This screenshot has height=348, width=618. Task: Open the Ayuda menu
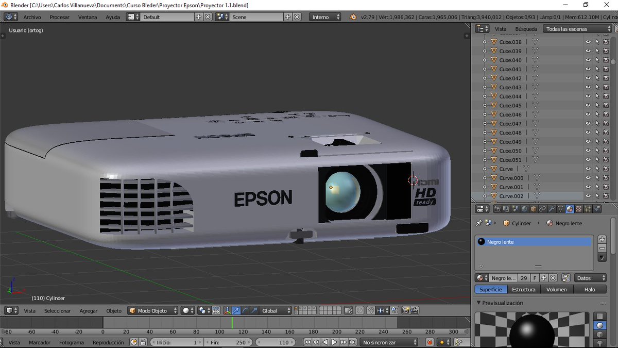[113, 17]
